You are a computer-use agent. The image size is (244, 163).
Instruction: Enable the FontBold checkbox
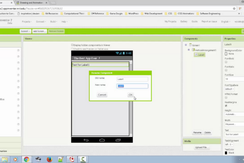(226, 62)
